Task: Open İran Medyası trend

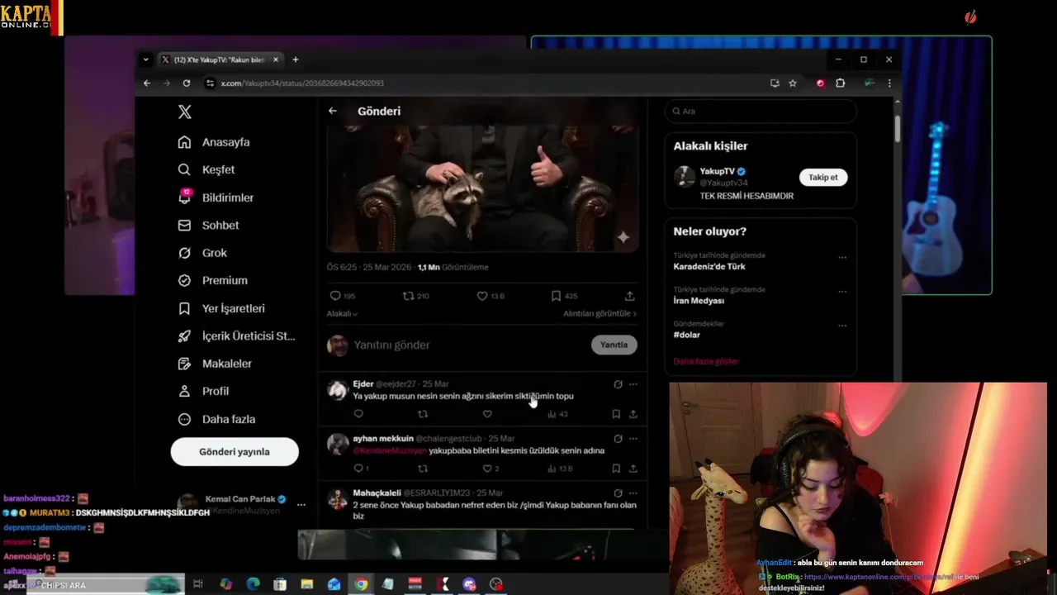Action: pyautogui.click(x=699, y=301)
